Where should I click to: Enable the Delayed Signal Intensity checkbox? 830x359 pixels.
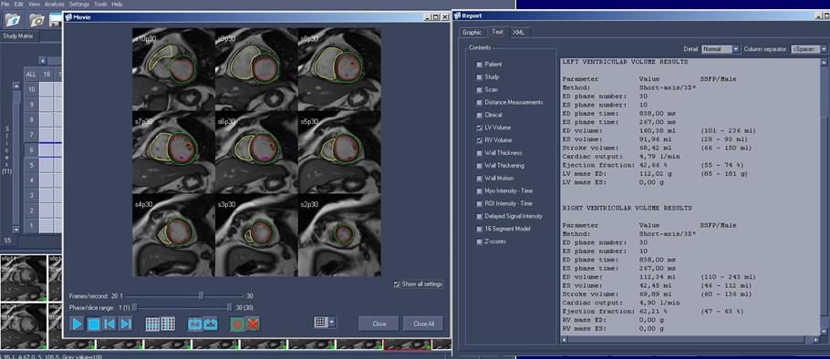click(479, 216)
